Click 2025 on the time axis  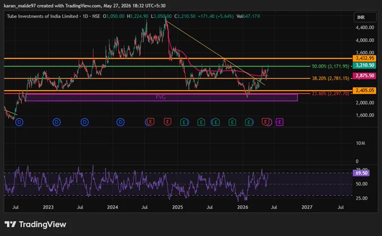[178, 207]
